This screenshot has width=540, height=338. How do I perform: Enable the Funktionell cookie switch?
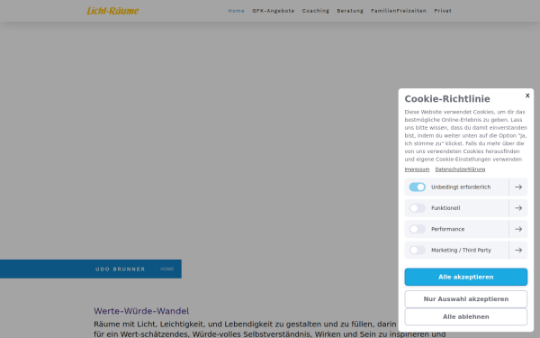point(417,208)
